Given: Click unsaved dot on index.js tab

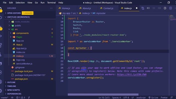Looking at the screenshot, I should pos(137,8).
